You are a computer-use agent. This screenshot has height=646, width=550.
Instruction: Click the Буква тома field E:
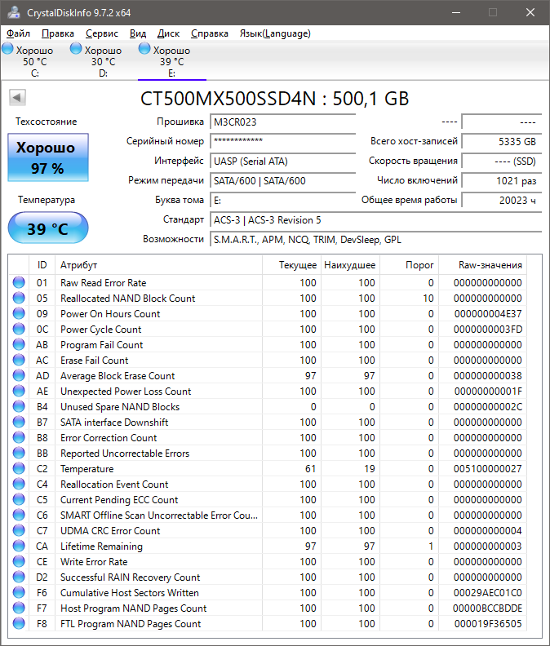283,200
